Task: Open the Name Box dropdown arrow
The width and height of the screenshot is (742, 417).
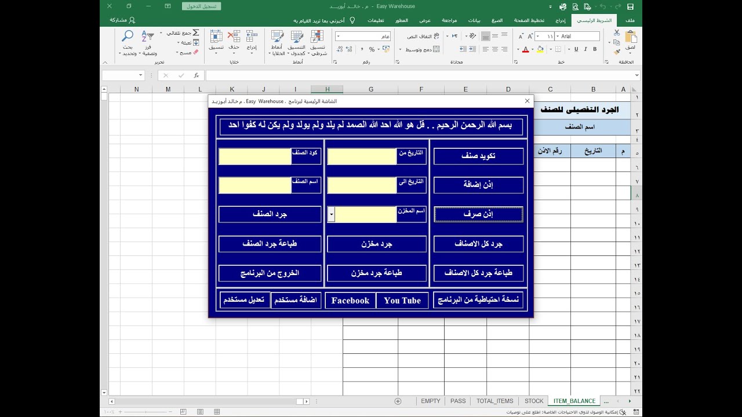Action: pyautogui.click(x=140, y=75)
